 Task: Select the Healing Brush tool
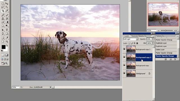click(3, 15)
